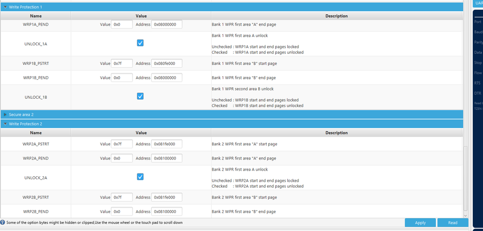
Task: Click the WRP2A_PEND Value field
Action: (x=122, y=159)
